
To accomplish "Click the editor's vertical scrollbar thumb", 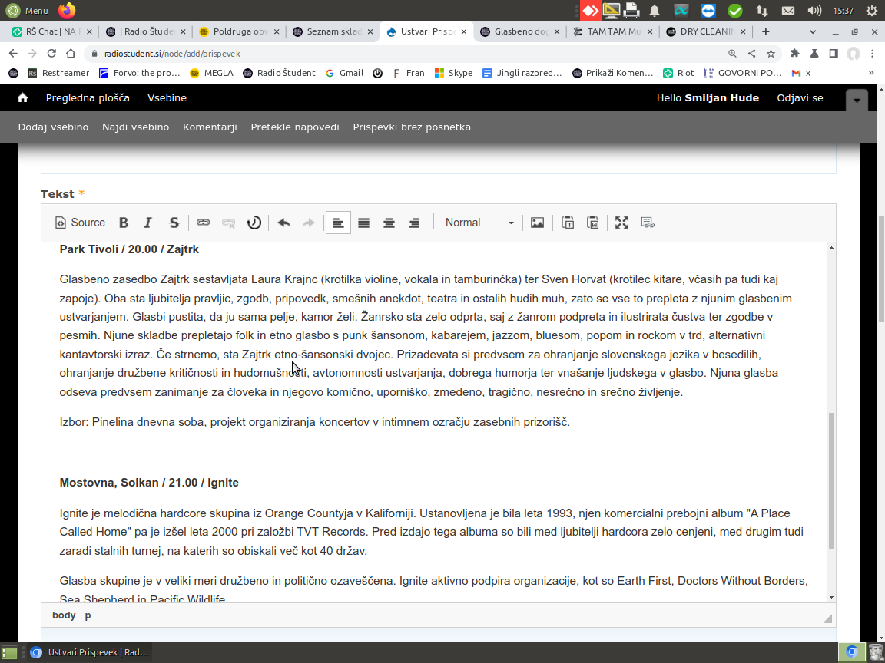I will pos(830,480).
